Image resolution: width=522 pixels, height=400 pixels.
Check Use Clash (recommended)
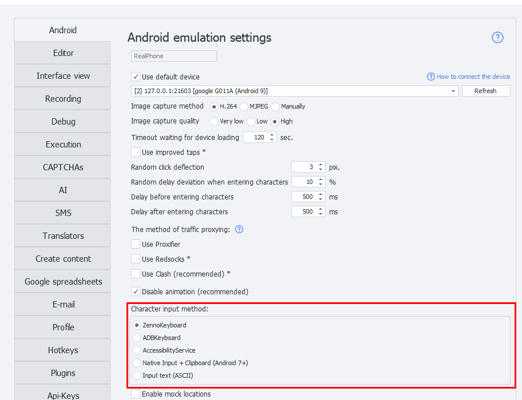[136, 274]
